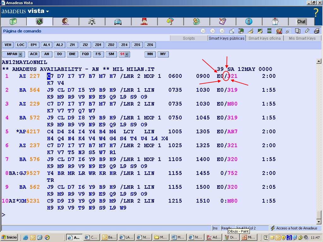Open the hotel bellboy tab icon
Image resolution: width=323 pixels, height=242 pixels.
coord(144,21)
